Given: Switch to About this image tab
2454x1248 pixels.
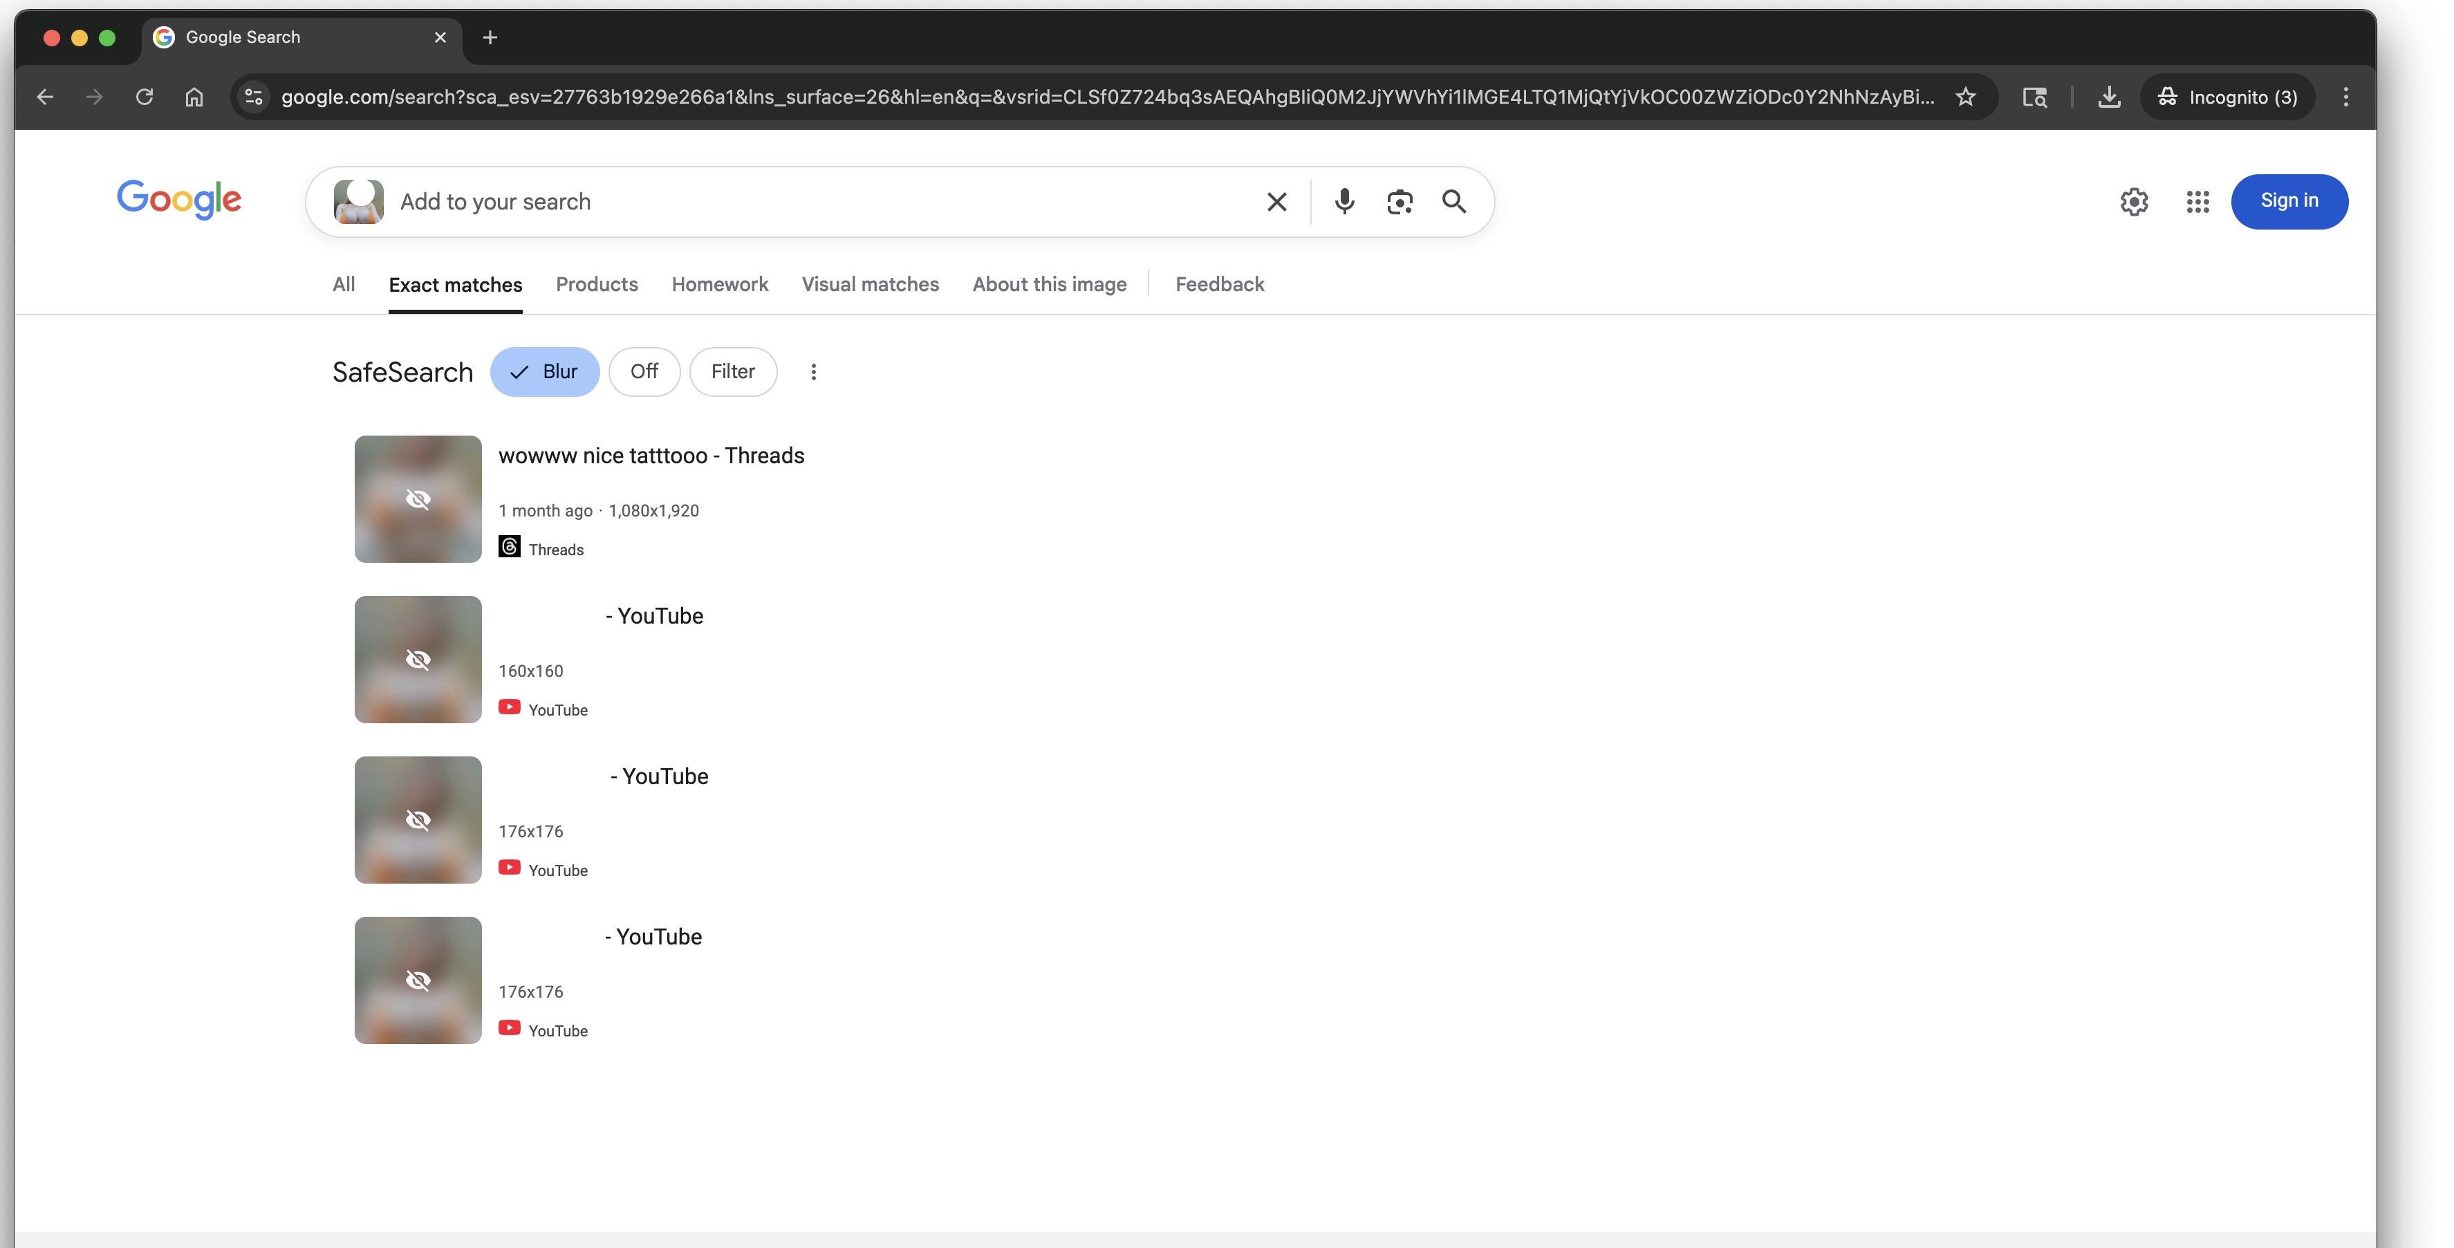Looking at the screenshot, I should (1049, 284).
